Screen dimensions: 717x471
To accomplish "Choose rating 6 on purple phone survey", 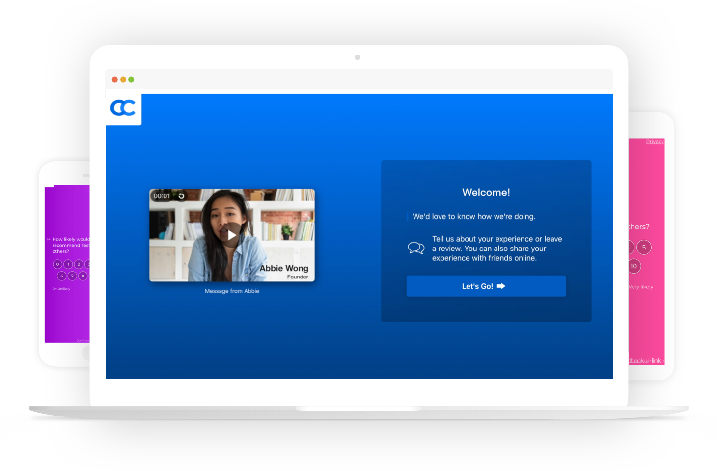I will click(62, 276).
